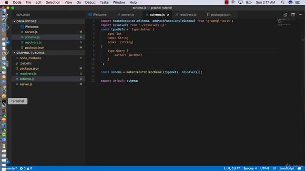305x171 pixels.
Task: Open schema.js in GRAPHQL-TUTORIAL tree
Action: click(x=27, y=79)
